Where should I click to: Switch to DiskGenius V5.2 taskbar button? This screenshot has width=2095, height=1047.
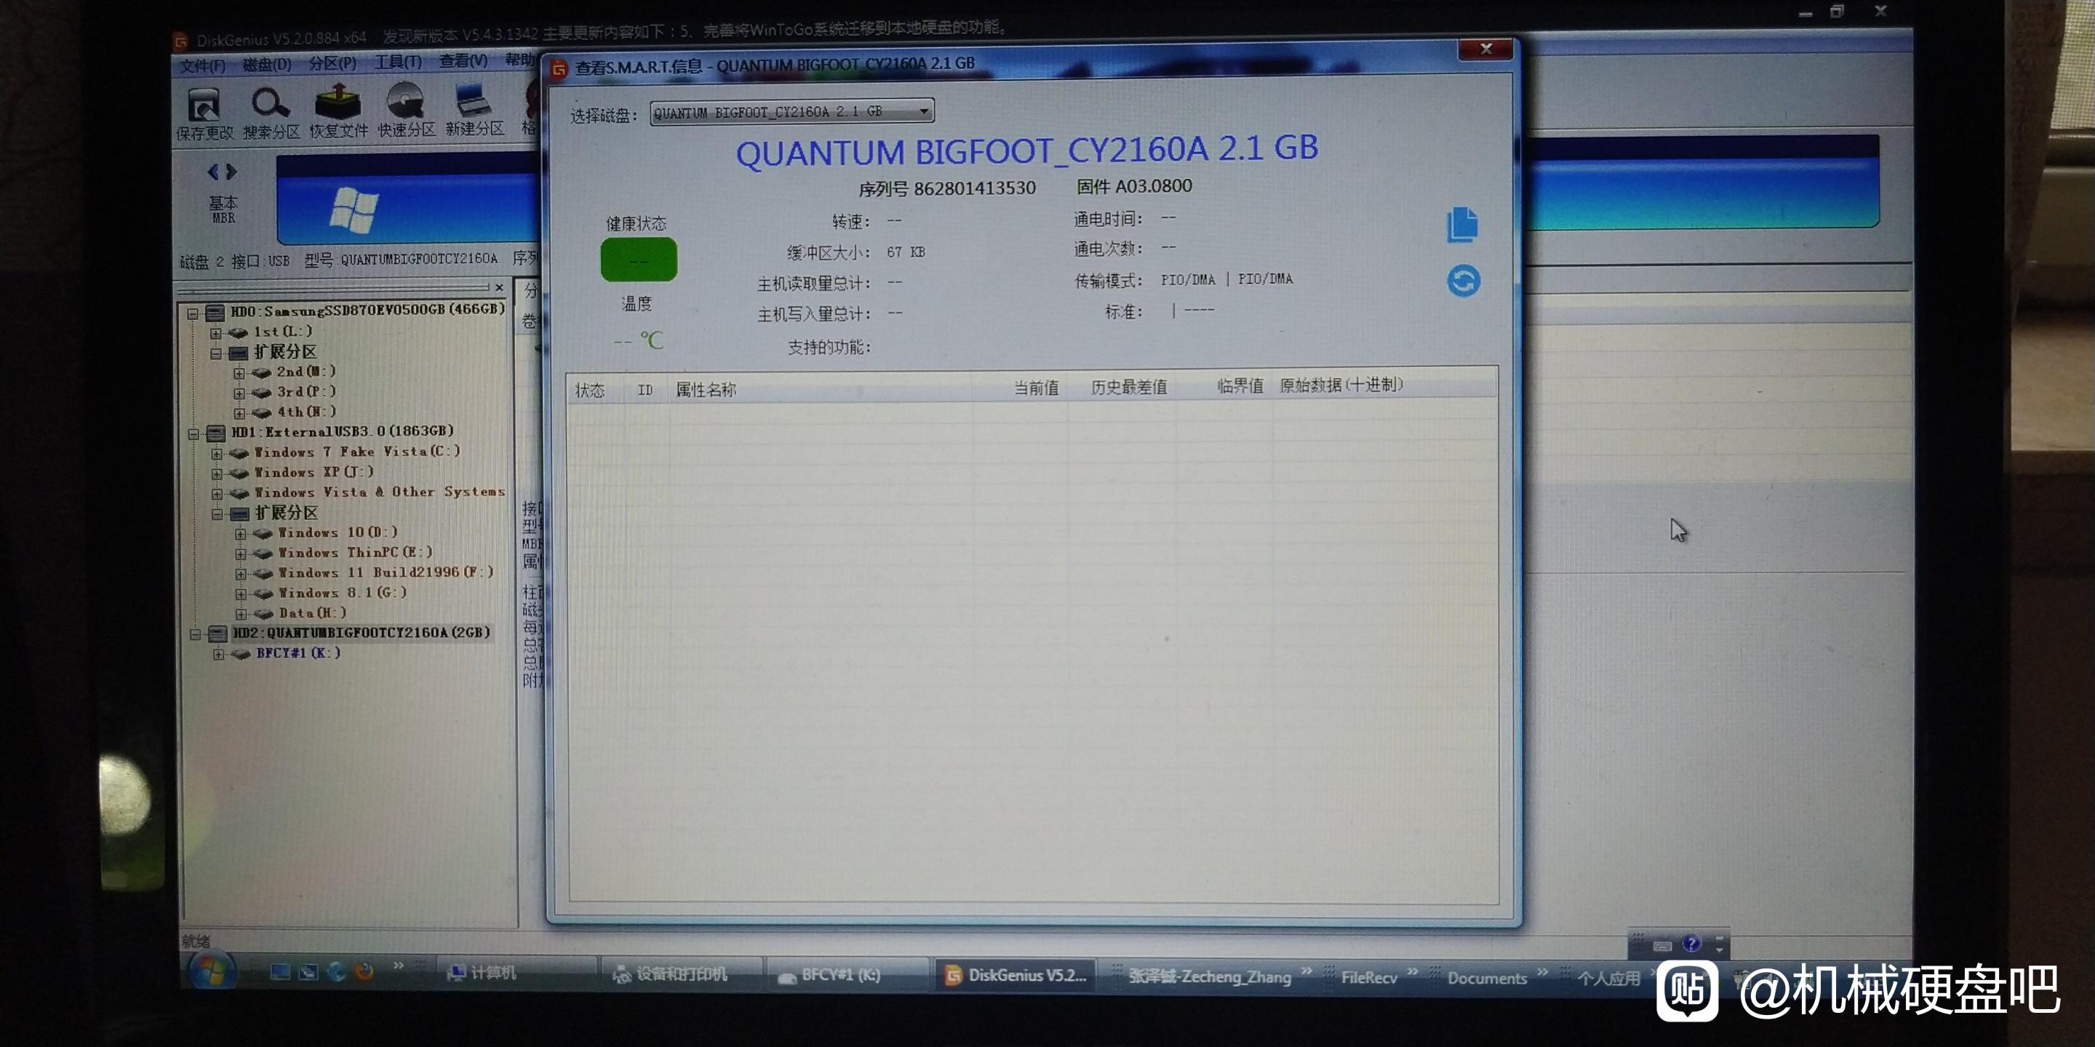pos(1013,976)
